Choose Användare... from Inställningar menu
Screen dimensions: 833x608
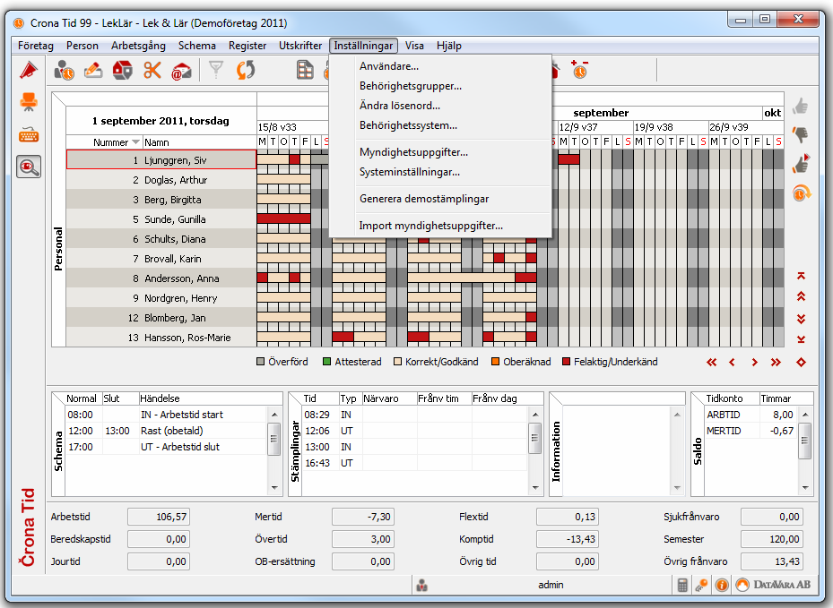tap(440, 66)
